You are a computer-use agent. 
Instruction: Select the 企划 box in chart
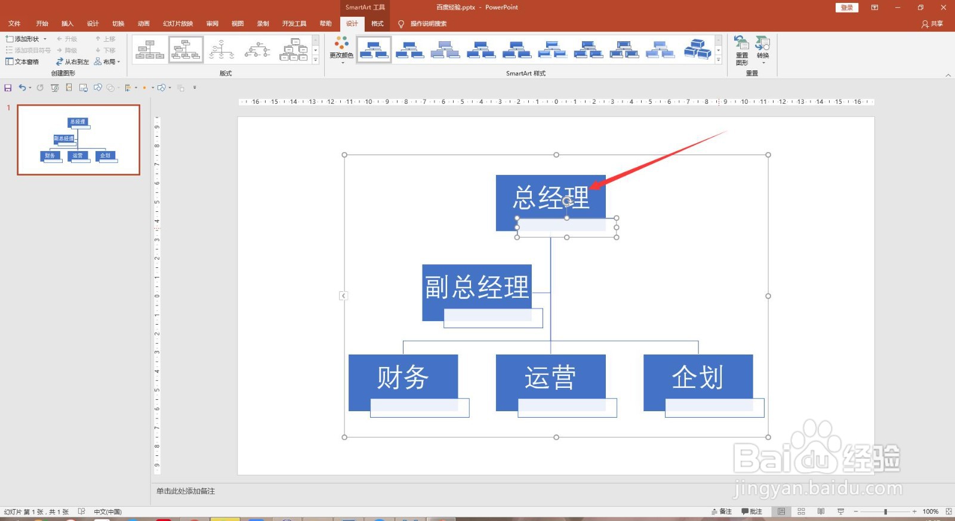coord(698,382)
